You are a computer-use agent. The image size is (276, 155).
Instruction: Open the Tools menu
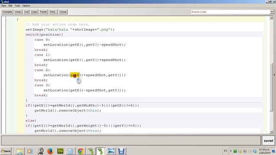pyautogui.click(x=17, y=6)
